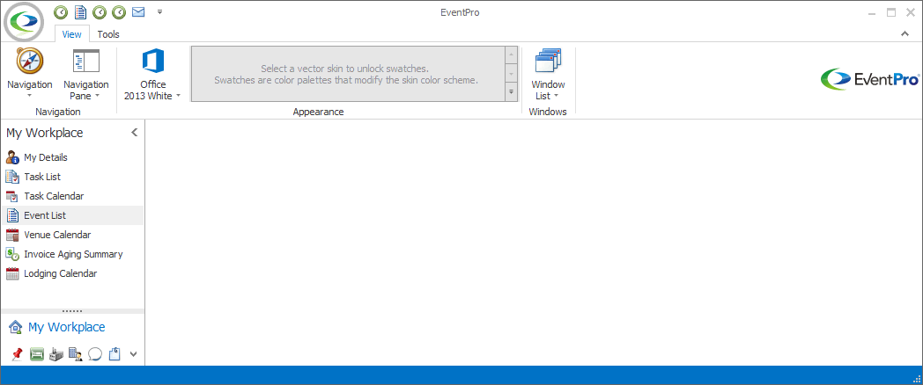Collapse the ribbon using the upper-right chevron
Image resolution: width=923 pixels, height=385 pixels.
pyautogui.click(x=905, y=34)
